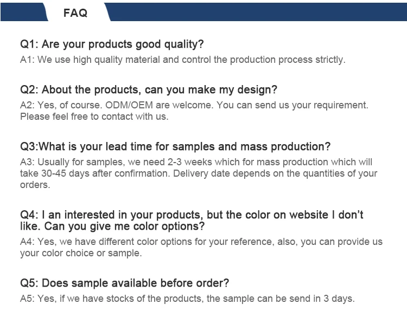
Task: Expand Q3 about lead time
Action: tap(175, 146)
